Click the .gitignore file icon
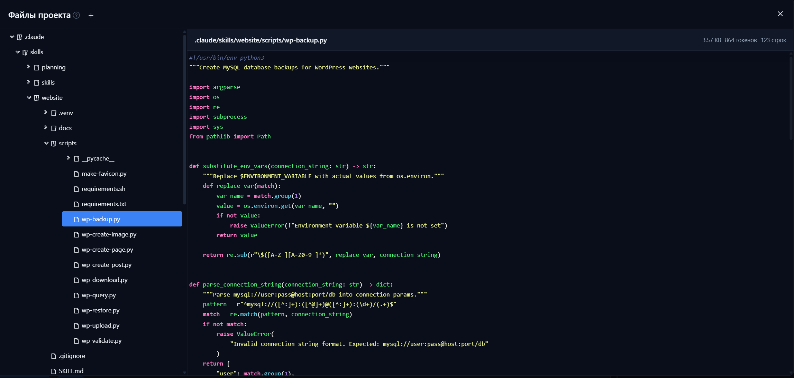 pos(54,356)
